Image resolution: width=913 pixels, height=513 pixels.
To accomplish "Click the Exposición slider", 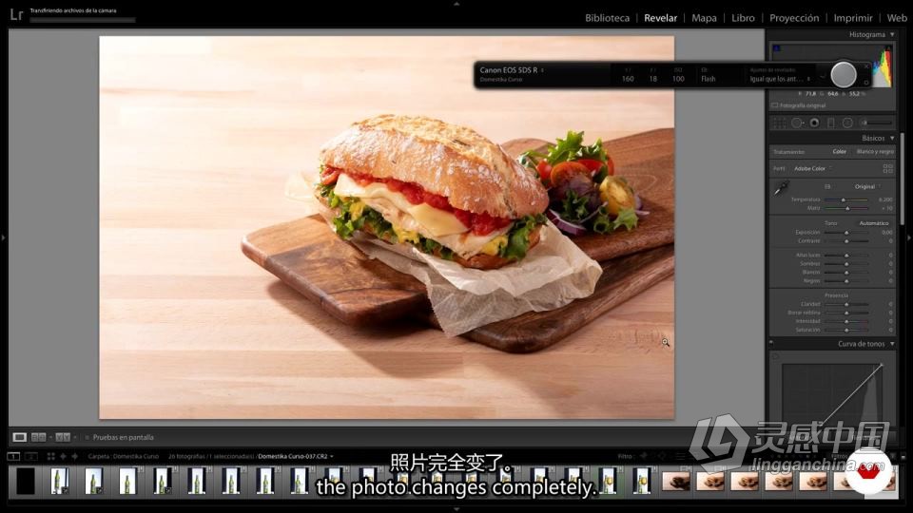I will tap(846, 232).
